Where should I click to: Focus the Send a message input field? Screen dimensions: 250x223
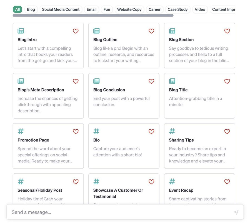[125, 212]
